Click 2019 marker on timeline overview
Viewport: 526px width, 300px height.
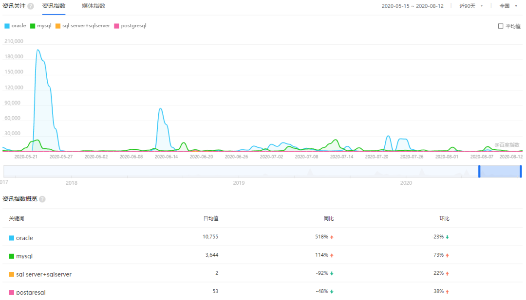click(x=239, y=183)
